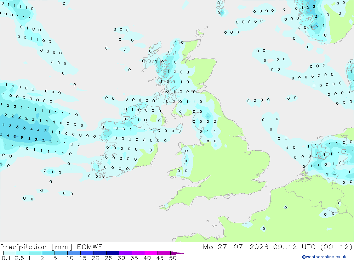Viewport: 354px width, 260px height.
Task: Click the 'ECMWF' model label
Action: [x=90, y=247]
